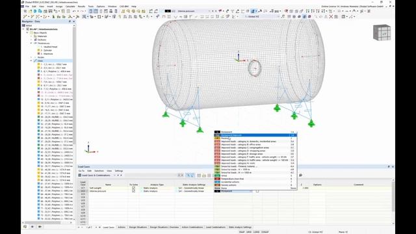Expand the Sections node in navigator
Viewport: 416px width, 234px height.
pyautogui.click(x=31, y=40)
